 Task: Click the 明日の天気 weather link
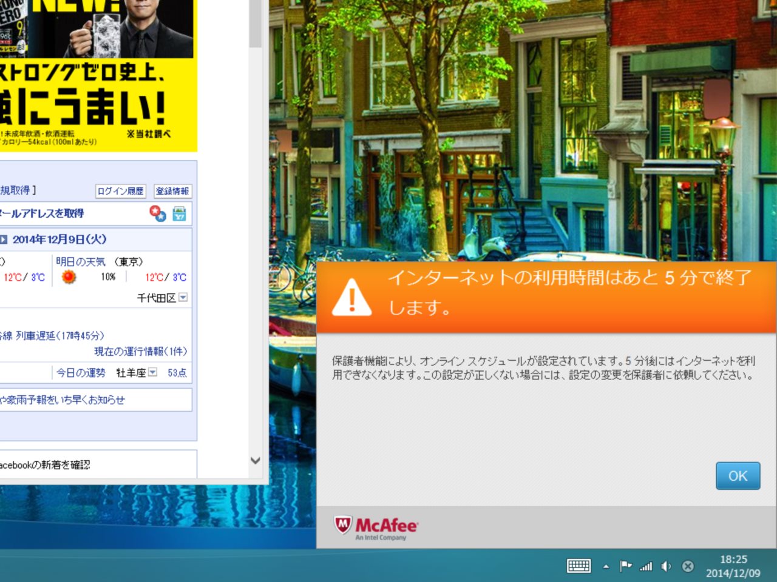tap(81, 262)
